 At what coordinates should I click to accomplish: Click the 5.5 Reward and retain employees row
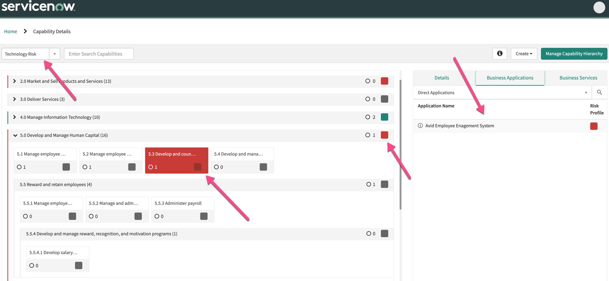tap(204, 185)
